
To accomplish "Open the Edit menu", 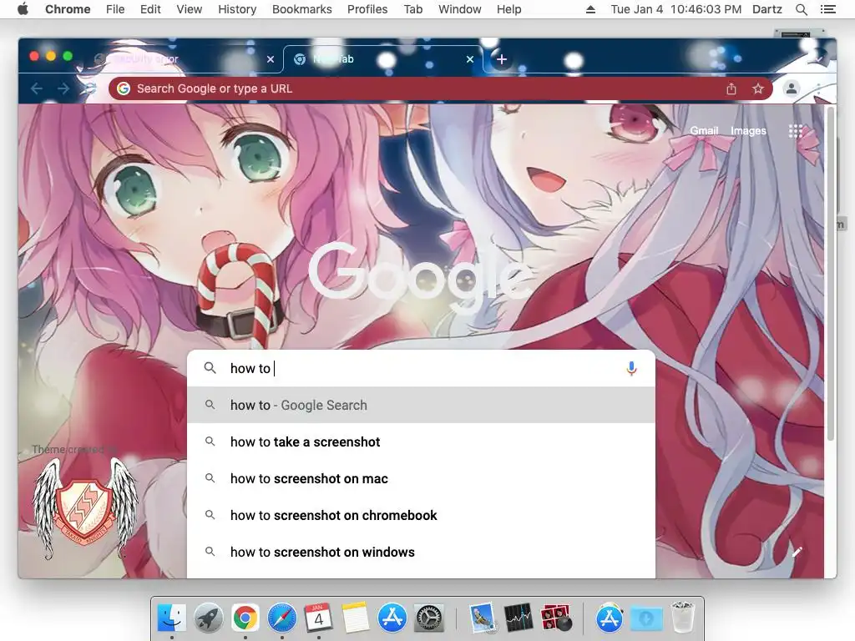I will (x=150, y=9).
